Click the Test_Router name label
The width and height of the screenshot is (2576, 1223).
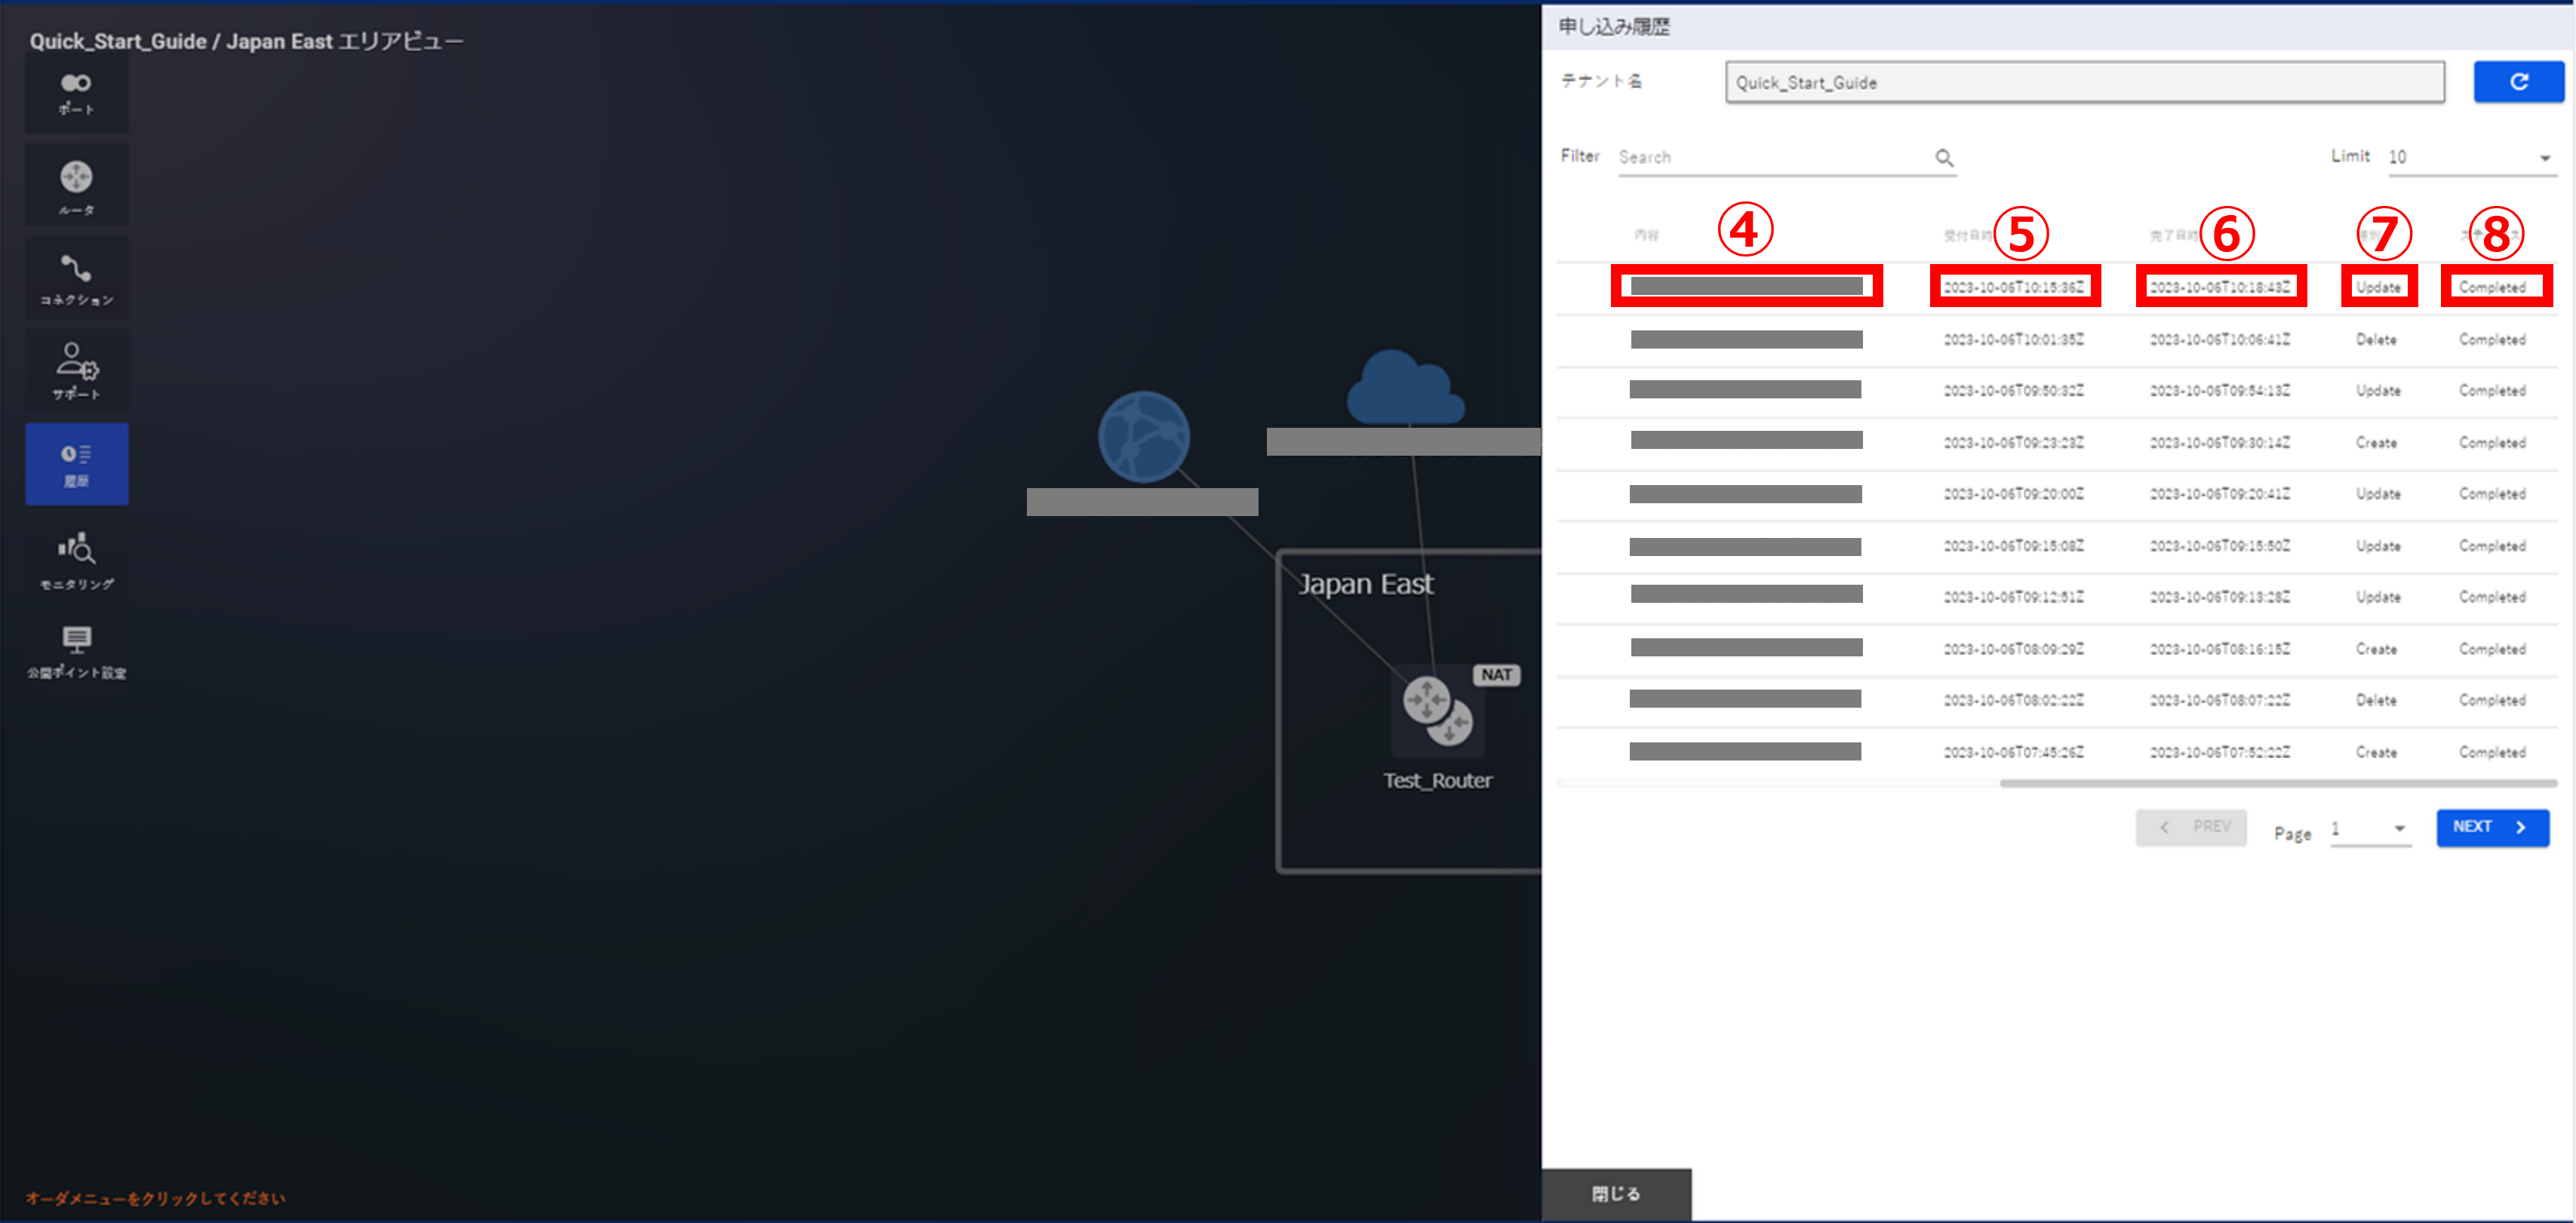(1438, 781)
